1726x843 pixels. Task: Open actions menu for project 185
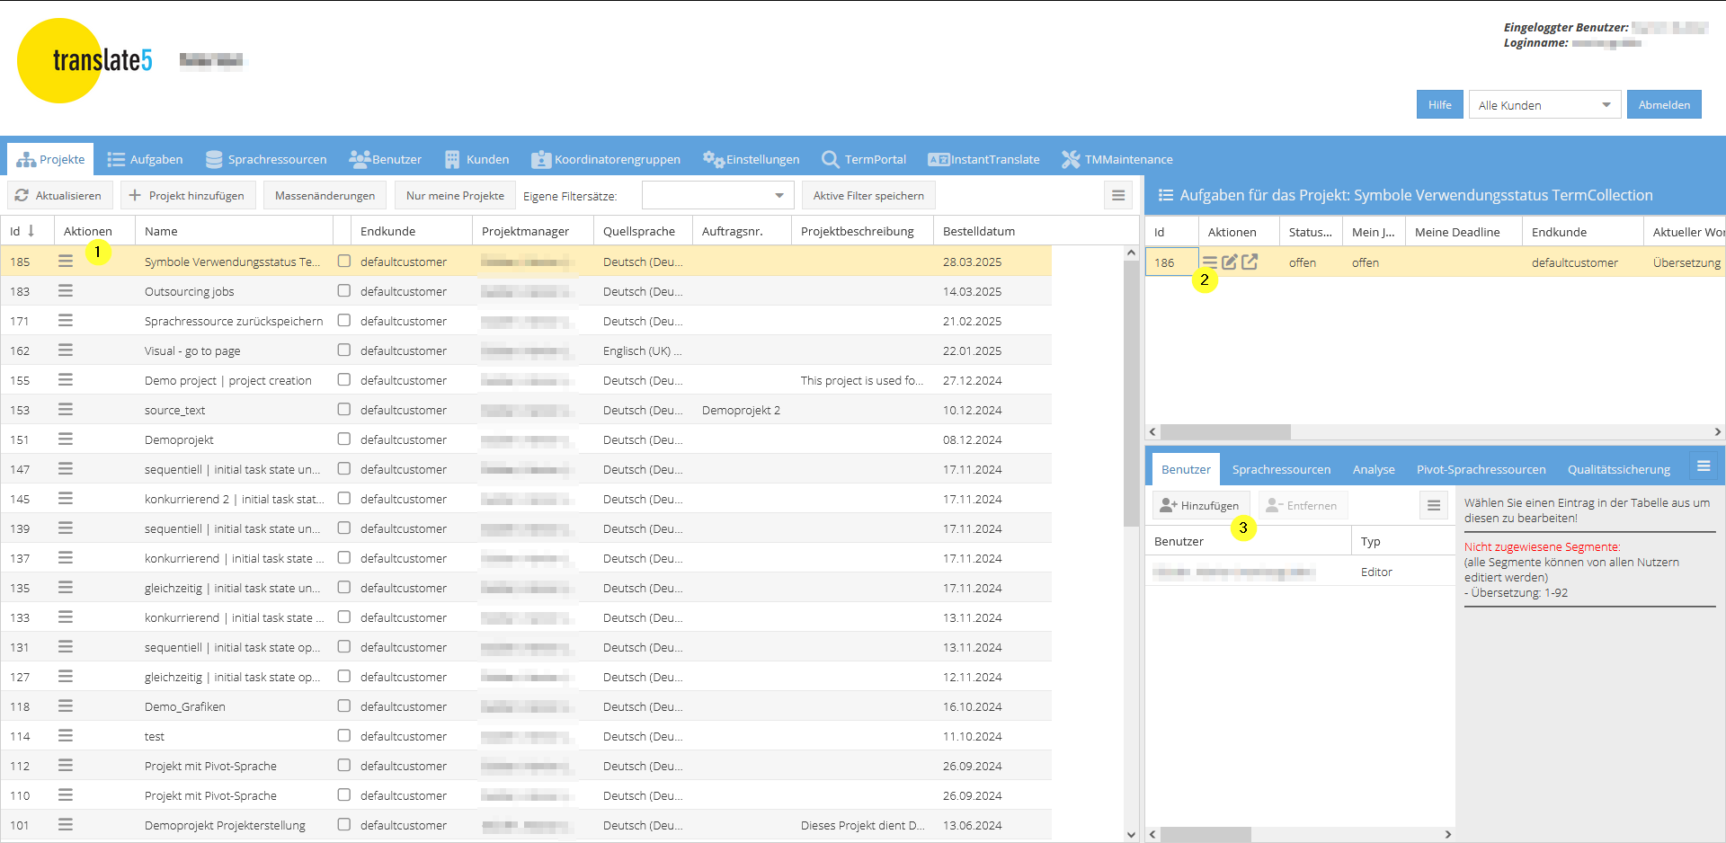pyautogui.click(x=66, y=262)
